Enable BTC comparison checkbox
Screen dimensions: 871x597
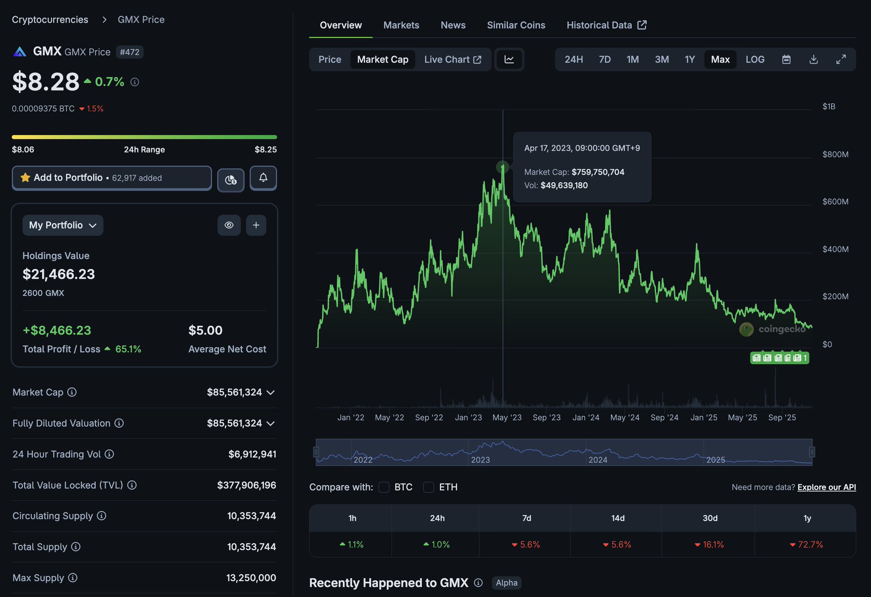point(384,487)
